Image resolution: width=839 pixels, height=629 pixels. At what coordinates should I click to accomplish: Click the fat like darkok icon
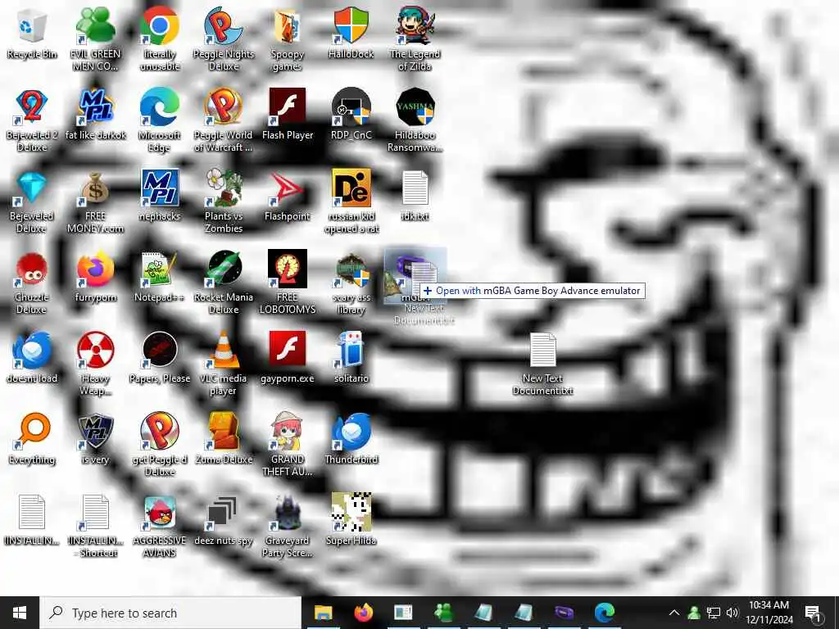click(x=95, y=107)
